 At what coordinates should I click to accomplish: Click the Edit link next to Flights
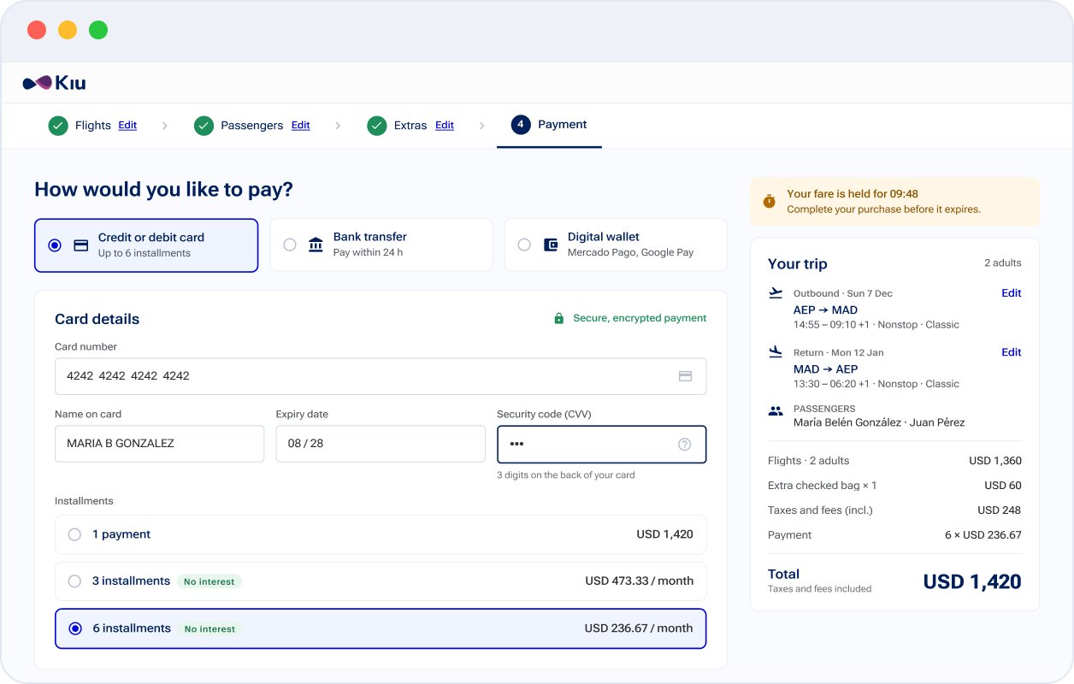tap(127, 126)
